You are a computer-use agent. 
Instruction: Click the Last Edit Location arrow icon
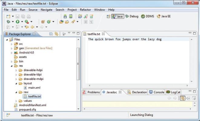pyautogui.click(x=27, y=27)
